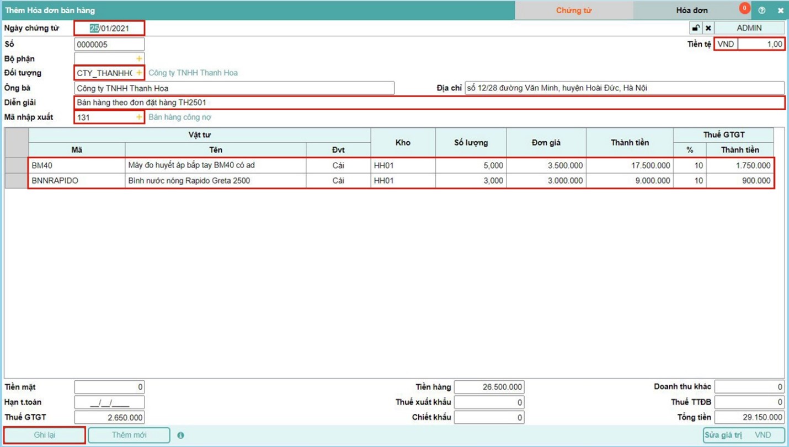Open lookup plus icon for Đối tượng
789x447 pixels.
(139, 73)
